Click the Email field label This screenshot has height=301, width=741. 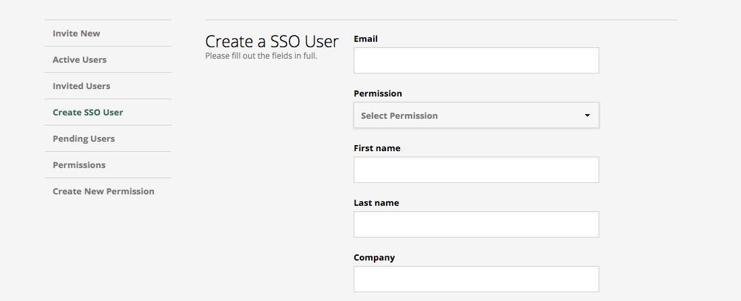365,38
